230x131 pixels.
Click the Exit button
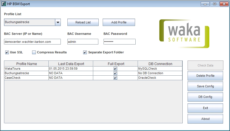pyautogui.click(x=205, y=108)
